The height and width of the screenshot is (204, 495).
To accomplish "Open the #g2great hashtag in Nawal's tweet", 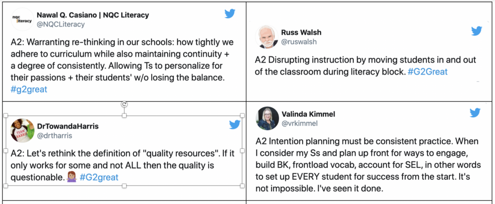I will 29,89.
